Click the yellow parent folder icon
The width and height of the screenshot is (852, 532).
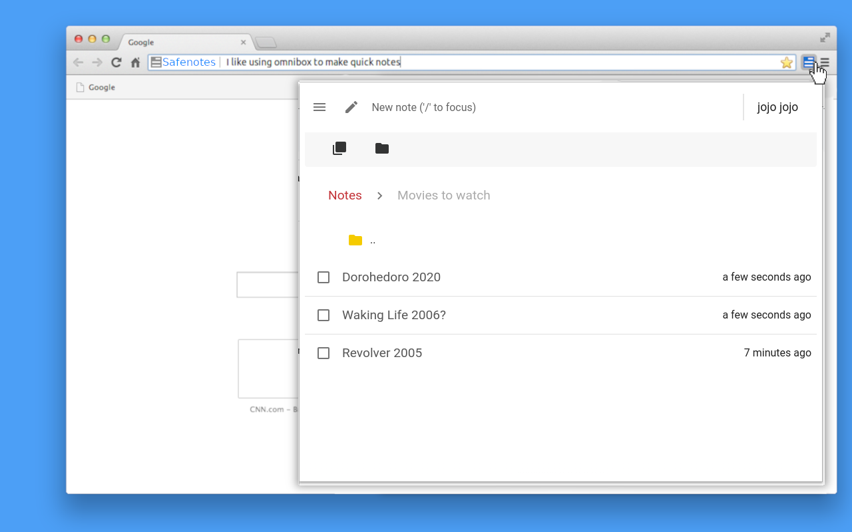355,239
